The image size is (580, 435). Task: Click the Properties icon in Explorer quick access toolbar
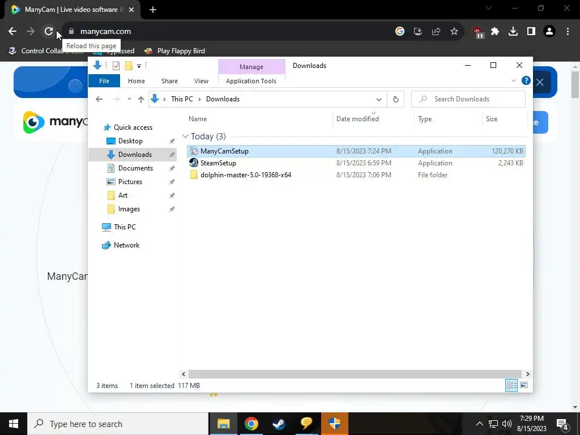pyautogui.click(x=116, y=66)
